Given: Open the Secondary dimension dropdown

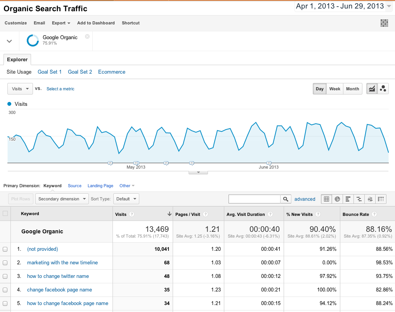Looking at the screenshot, I should coord(62,199).
